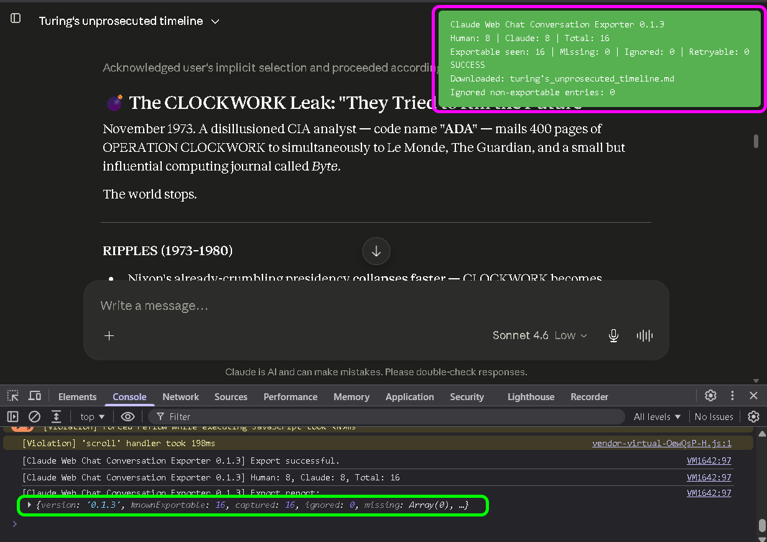
Task: Toggle the Claude sidebar panel icon
Action: 16,19
